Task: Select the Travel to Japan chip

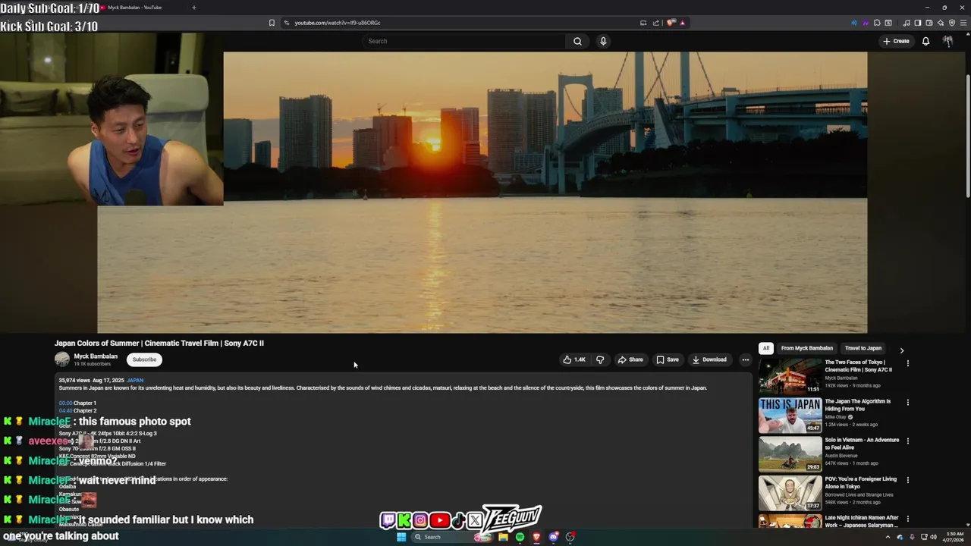Action: tap(863, 348)
